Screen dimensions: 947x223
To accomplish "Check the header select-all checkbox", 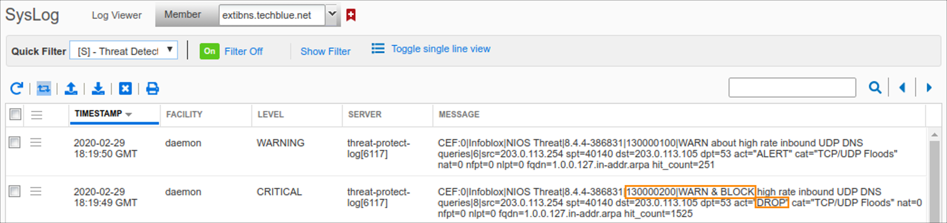I will click(x=15, y=114).
